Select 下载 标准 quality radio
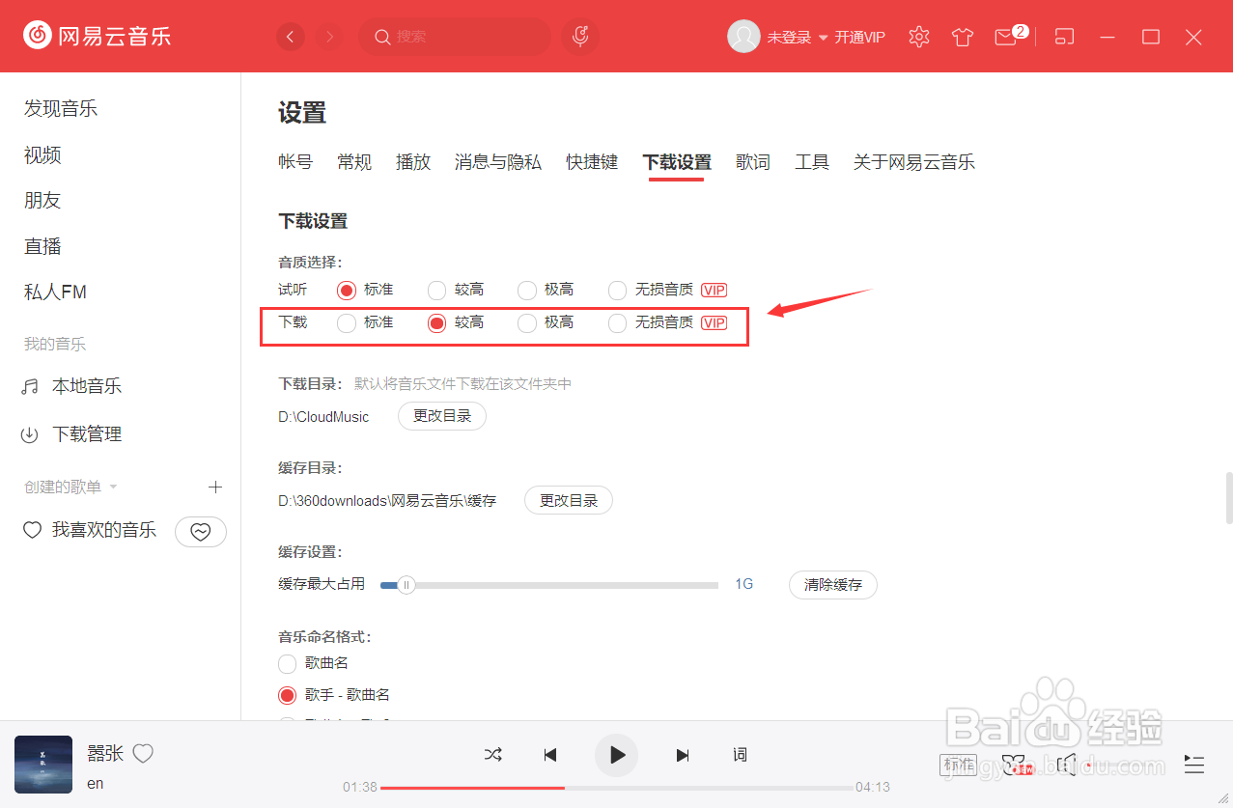 (x=347, y=323)
